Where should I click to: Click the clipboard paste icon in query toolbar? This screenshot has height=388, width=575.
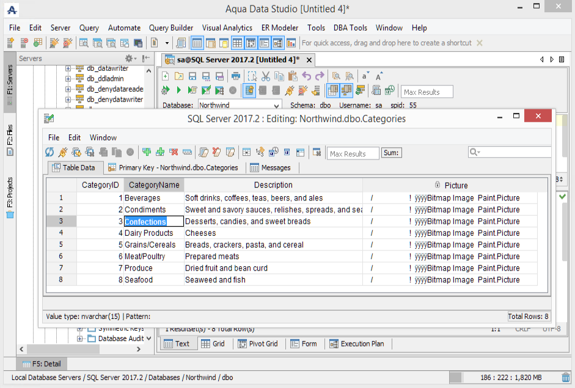point(292,76)
